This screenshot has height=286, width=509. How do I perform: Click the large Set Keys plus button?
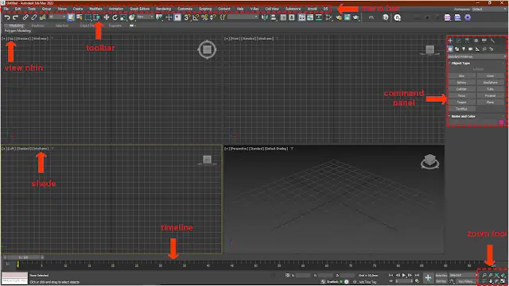(428, 278)
